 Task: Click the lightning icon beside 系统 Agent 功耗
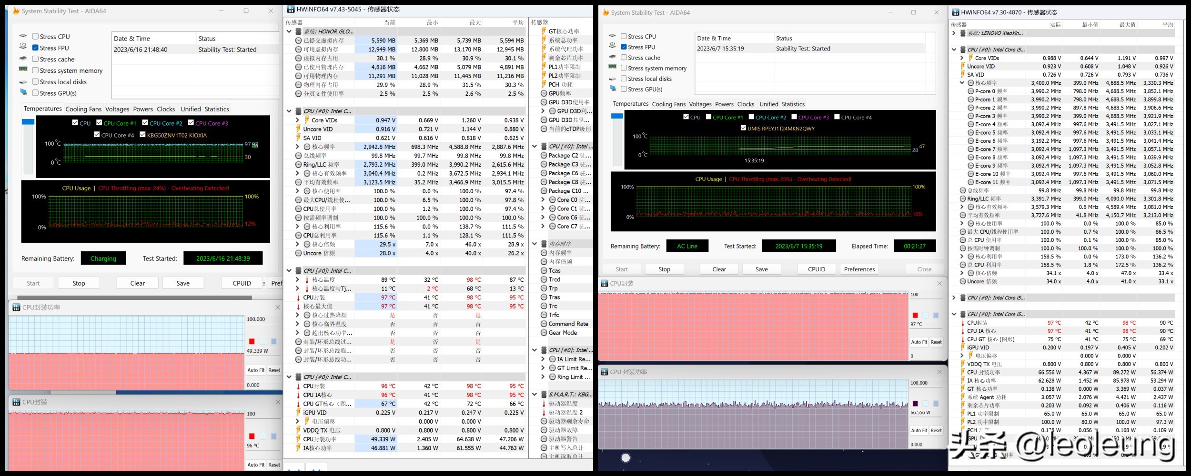pyautogui.click(x=962, y=397)
